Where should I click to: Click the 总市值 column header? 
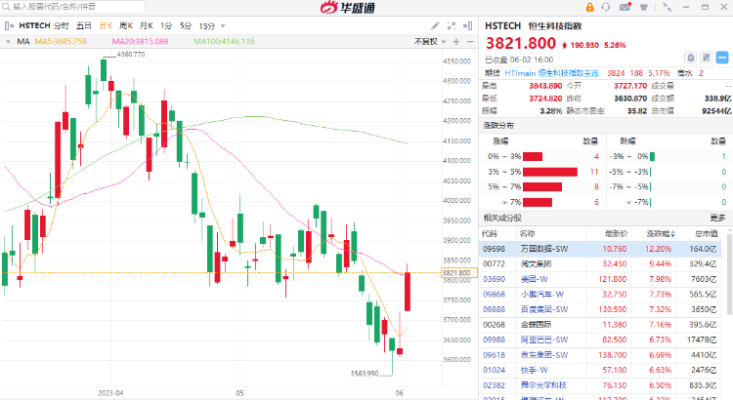[706, 233]
